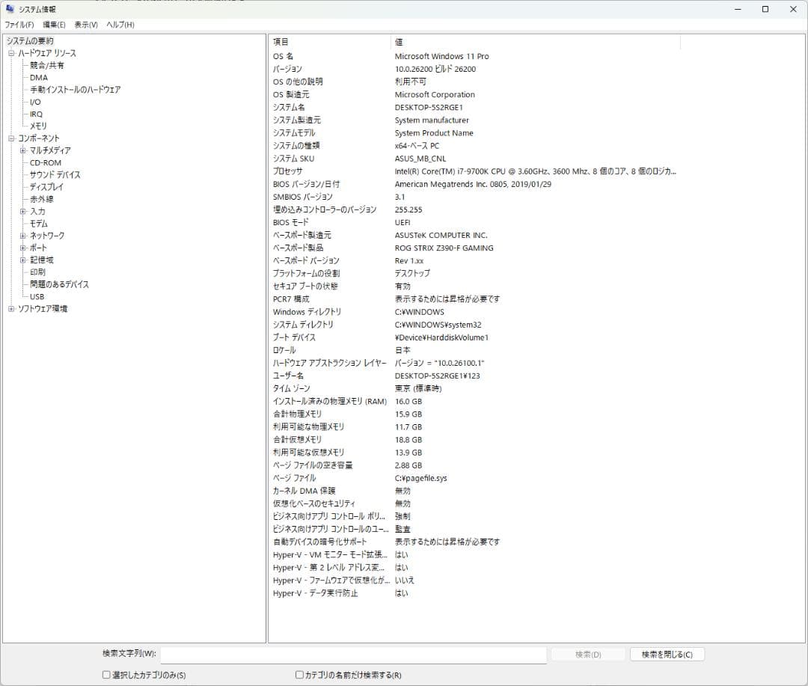
Task: Expand the 入力 tree node
Action: click(23, 211)
